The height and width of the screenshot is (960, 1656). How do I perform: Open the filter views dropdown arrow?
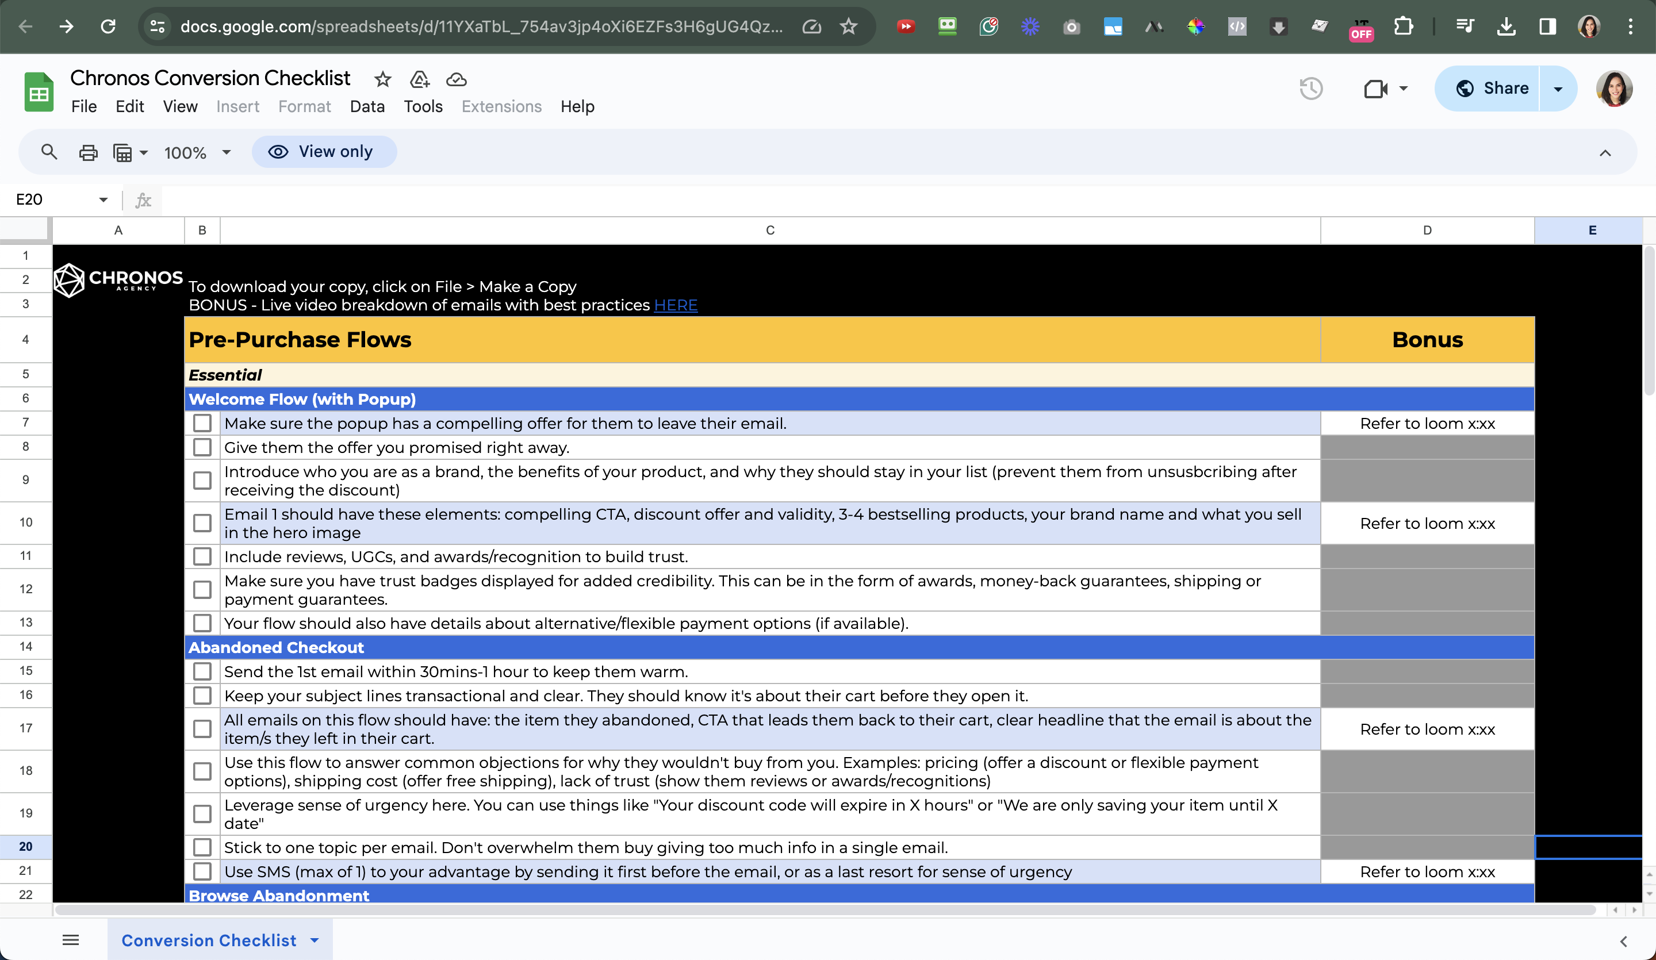144,152
